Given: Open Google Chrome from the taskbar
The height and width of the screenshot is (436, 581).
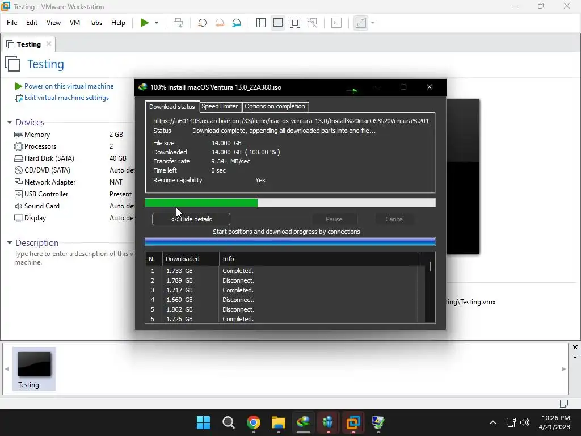Looking at the screenshot, I should tap(254, 422).
